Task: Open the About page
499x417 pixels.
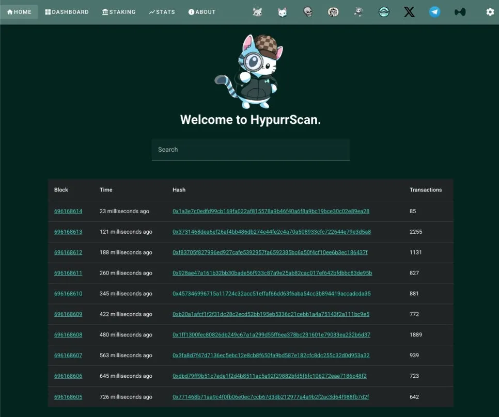Action: pyautogui.click(x=201, y=11)
